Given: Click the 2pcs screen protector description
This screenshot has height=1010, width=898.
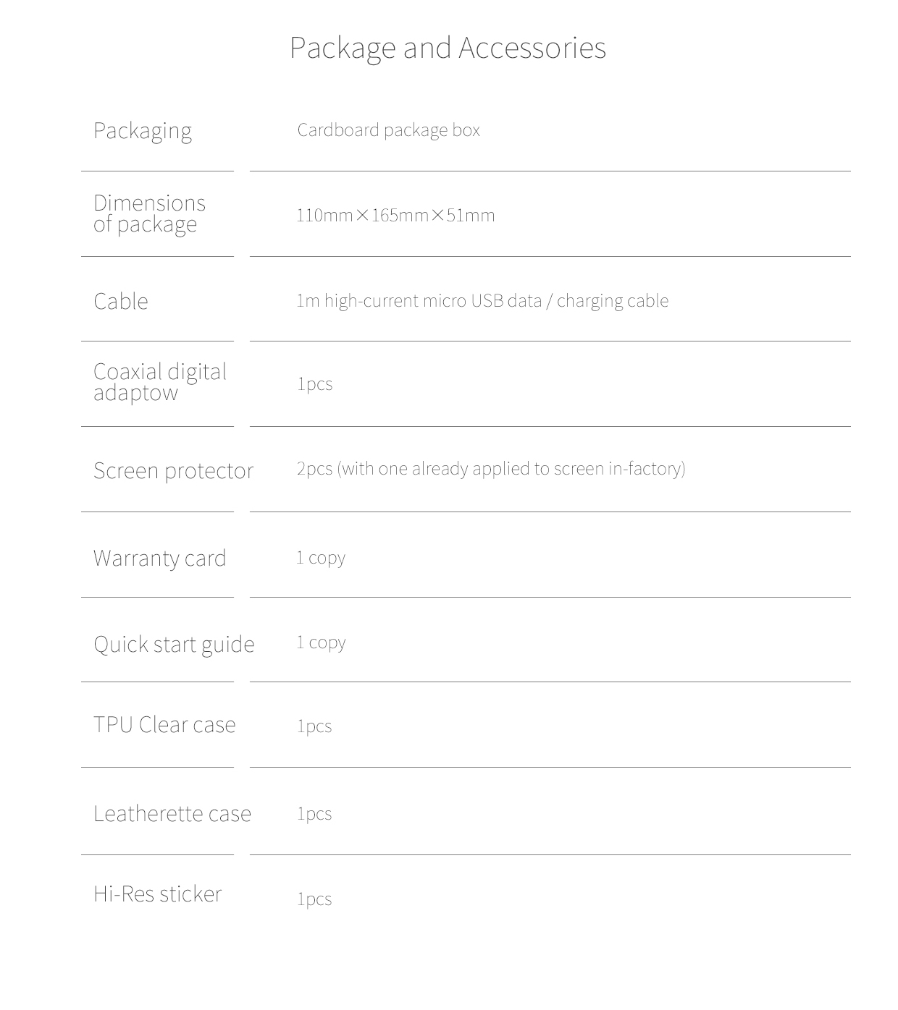Looking at the screenshot, I should pyautogui.click(x=491, y=469).
